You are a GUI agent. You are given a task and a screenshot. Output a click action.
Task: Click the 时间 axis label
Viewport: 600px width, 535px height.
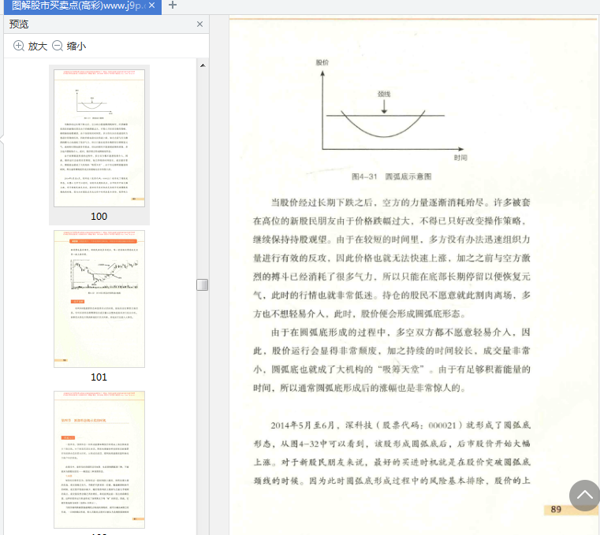(460, 158)
